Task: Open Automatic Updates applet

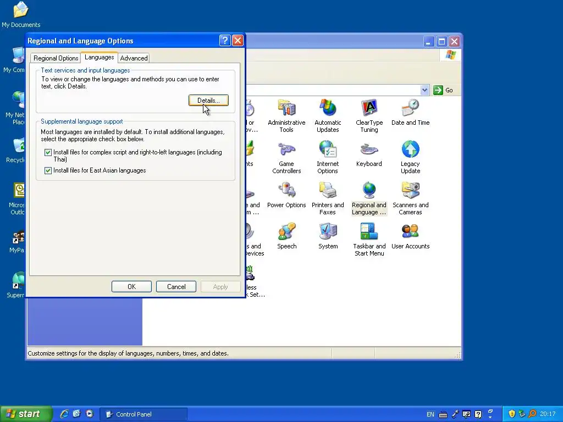Action: click(328, 115)
